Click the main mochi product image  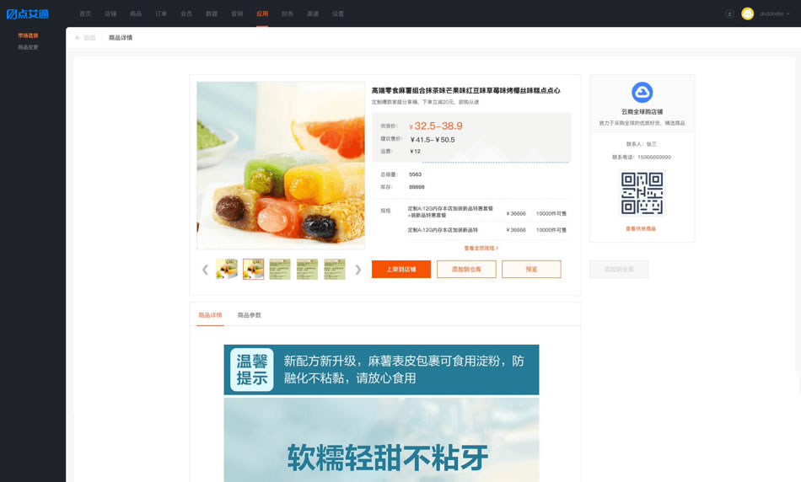tap(281, 165)
